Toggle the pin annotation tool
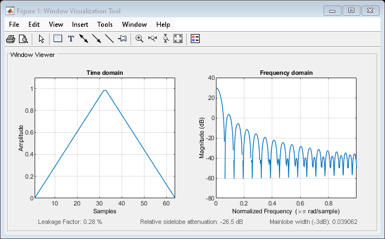The width and height of the screenshot is (385, 239). pos(122,39)
